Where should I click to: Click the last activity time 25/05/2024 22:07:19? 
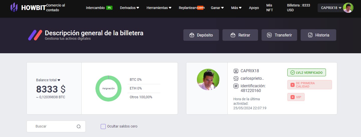click(250, 108)
